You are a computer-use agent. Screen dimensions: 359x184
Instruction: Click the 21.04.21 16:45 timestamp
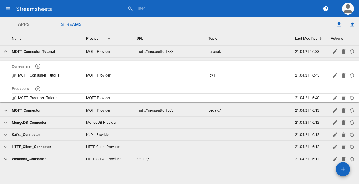coord(307,75)
